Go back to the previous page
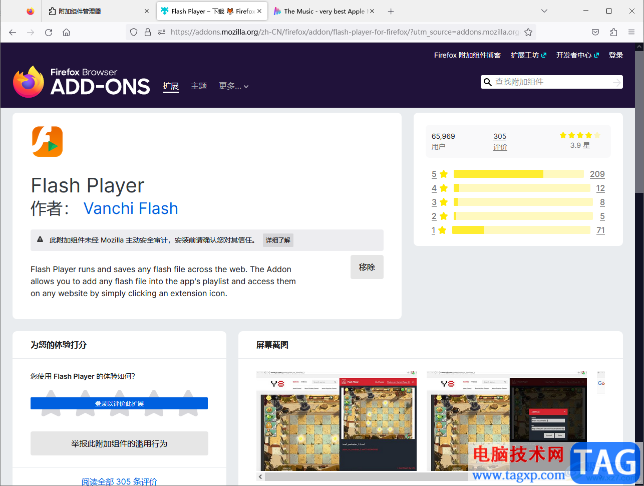 click(13, 32)
